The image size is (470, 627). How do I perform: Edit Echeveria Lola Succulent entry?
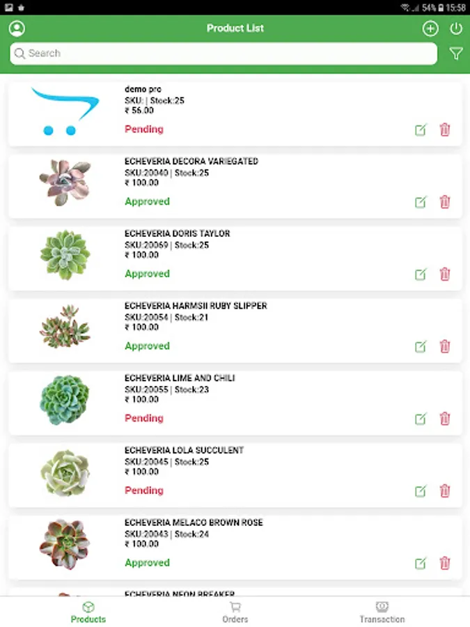click(421, 491)
